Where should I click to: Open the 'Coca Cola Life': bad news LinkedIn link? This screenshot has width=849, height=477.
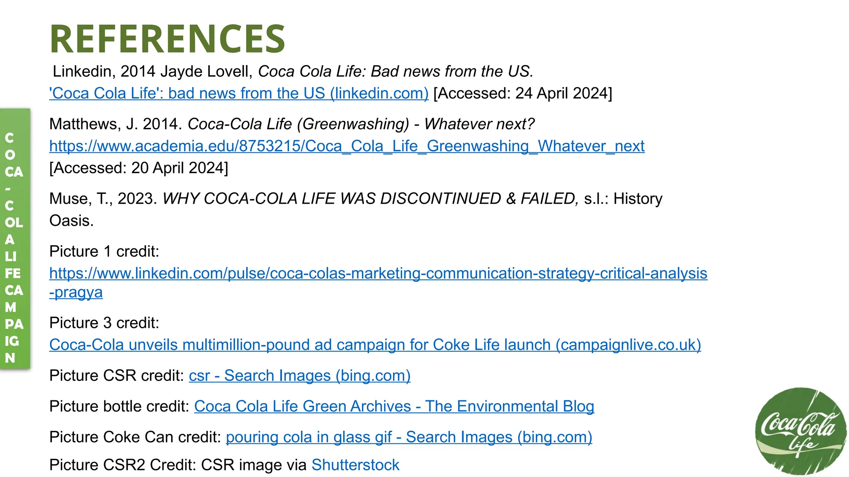239,94
